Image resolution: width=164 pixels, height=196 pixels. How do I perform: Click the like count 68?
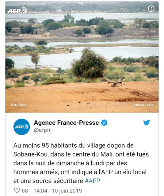(25, 191)
